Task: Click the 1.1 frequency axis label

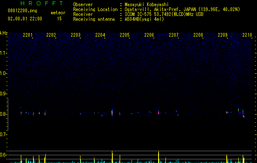Action: click(x=4, y=53)
